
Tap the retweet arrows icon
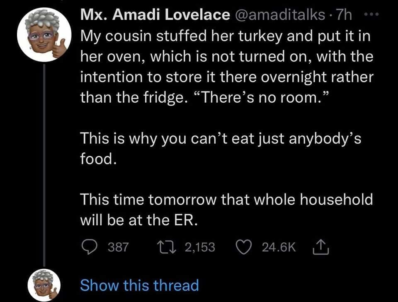(169, 247)
